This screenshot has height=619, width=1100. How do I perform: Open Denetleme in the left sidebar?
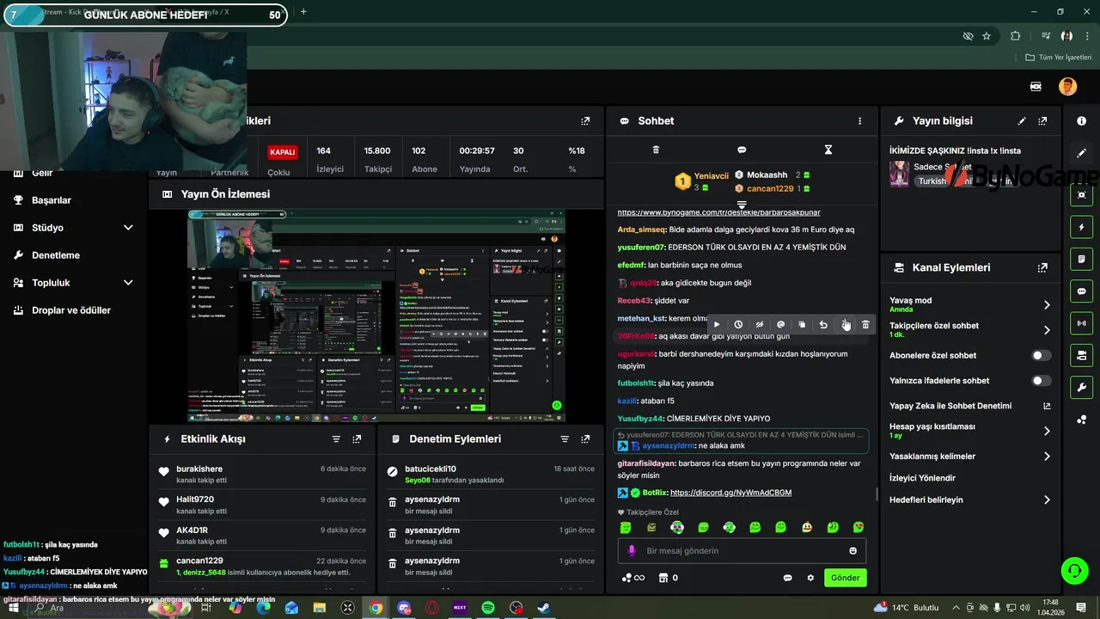click(56, 255)
